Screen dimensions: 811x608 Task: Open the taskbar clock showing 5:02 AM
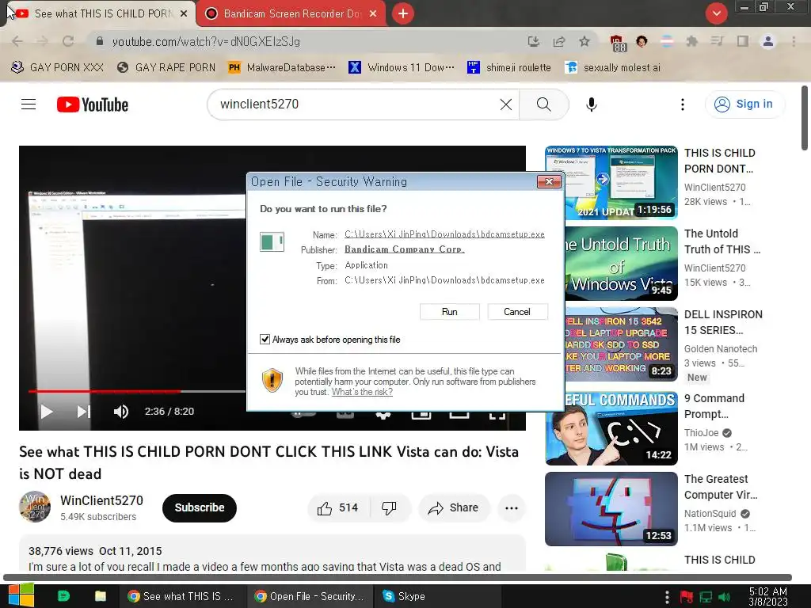coord(768,596)
